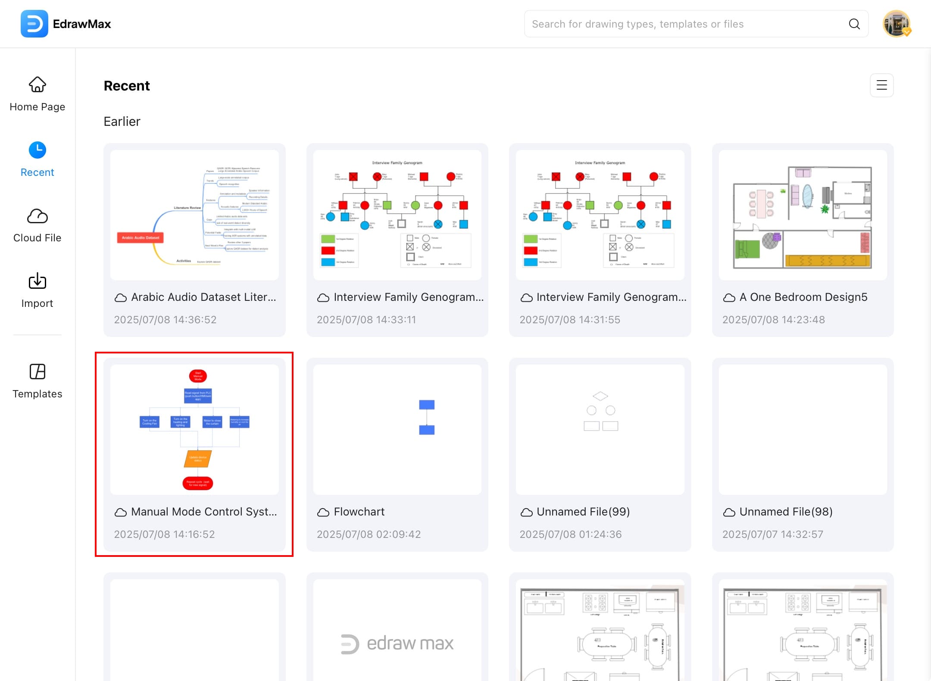Click the Unnamed File(98) title
Screen dimensions: 931x681
pyautogui.click(x=786, y=512)
